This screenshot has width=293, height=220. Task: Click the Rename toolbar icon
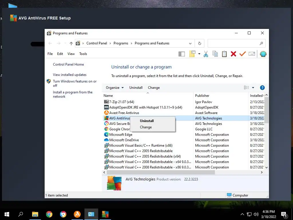pos(252,54)
